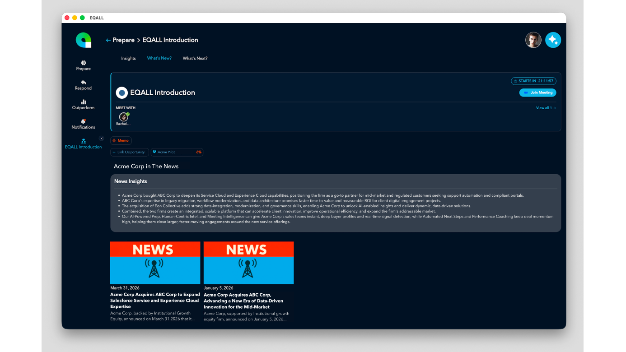Click the Starts In 21:11:57 countdown
The width and height of the screenshot is (626, 352).
[533, 81]
